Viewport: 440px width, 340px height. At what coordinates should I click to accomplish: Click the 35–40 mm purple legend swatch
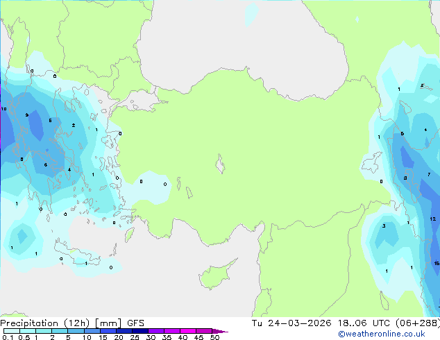tap(171, 331)
